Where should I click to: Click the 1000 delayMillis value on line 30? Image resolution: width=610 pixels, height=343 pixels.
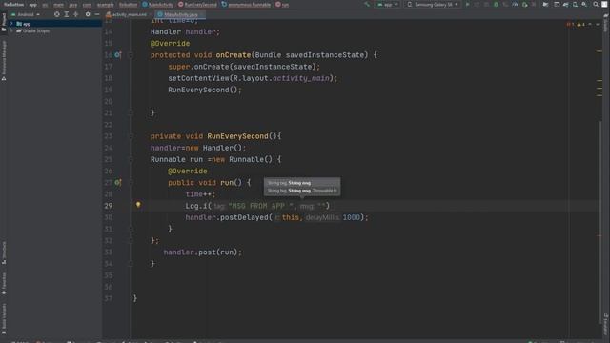(352, 217)
